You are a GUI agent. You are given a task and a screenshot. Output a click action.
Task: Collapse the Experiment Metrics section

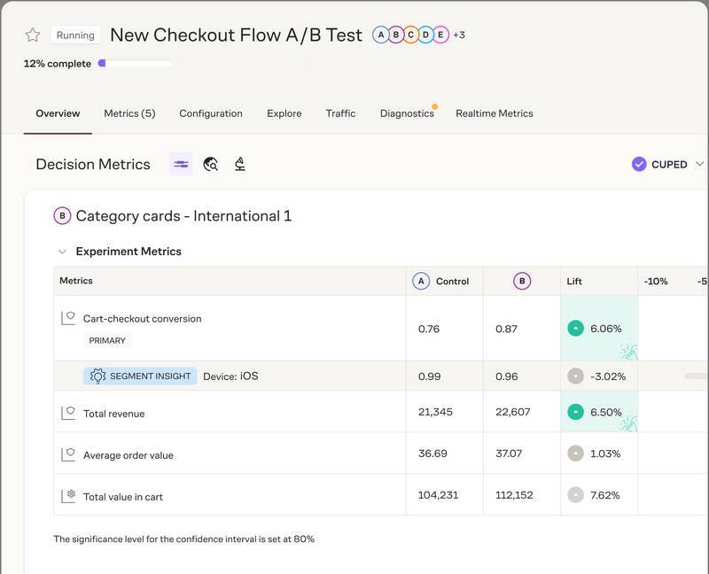pyautogui.click(x=62, y=252)
